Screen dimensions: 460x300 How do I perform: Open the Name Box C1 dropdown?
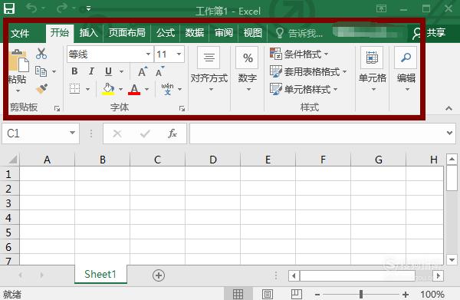72,133
